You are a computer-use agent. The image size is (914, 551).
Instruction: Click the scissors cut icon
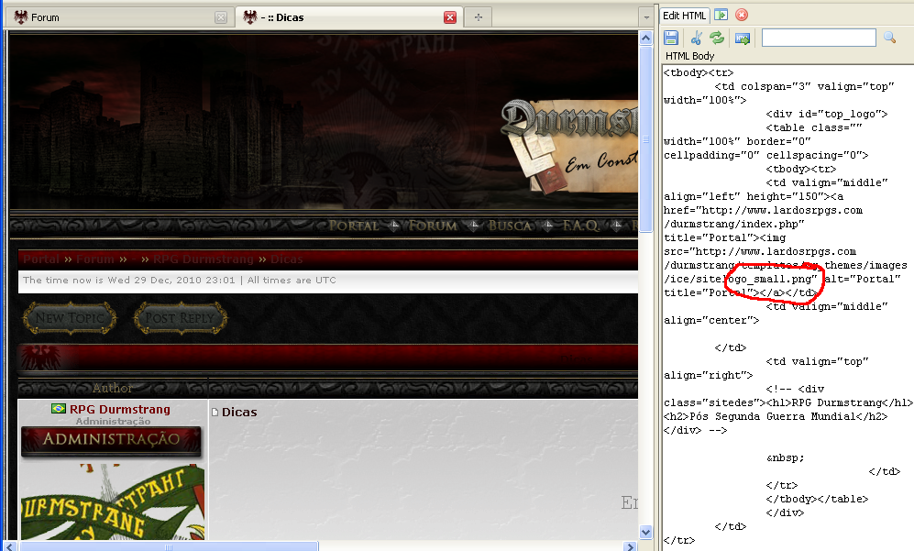pos(696,38)
